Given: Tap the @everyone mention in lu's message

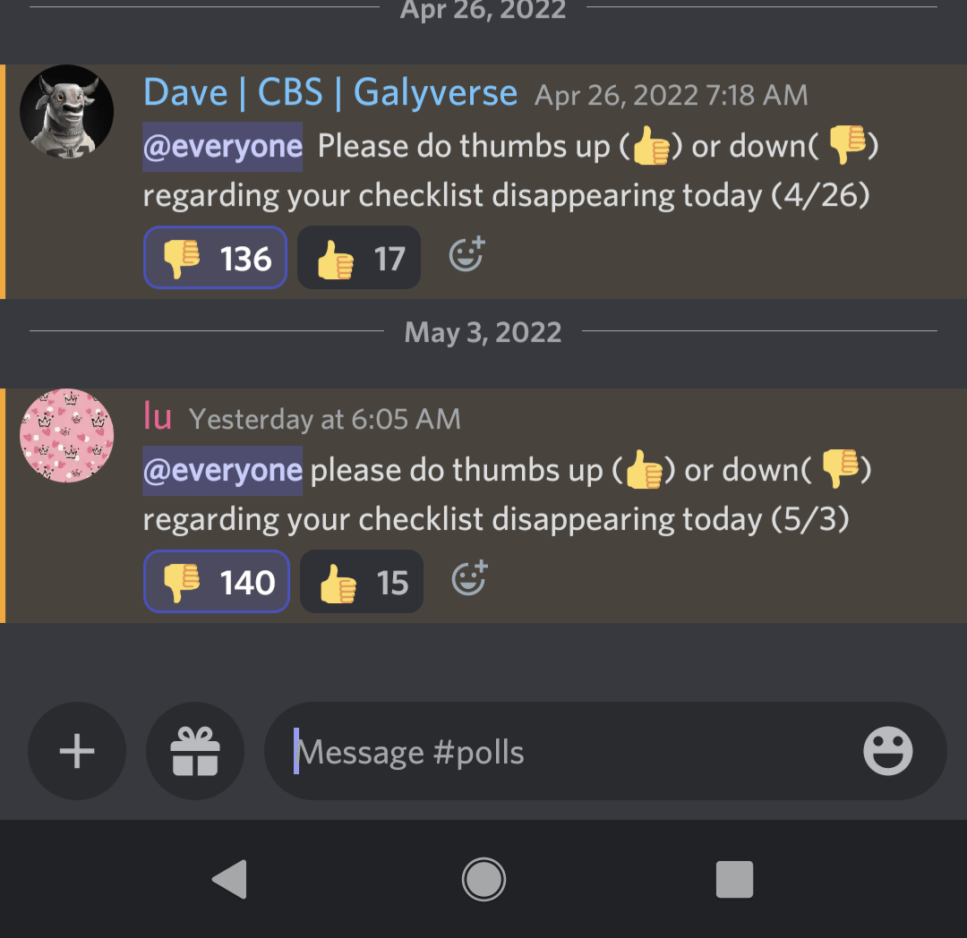Looking at the screenshot, I should click(223, 471).
